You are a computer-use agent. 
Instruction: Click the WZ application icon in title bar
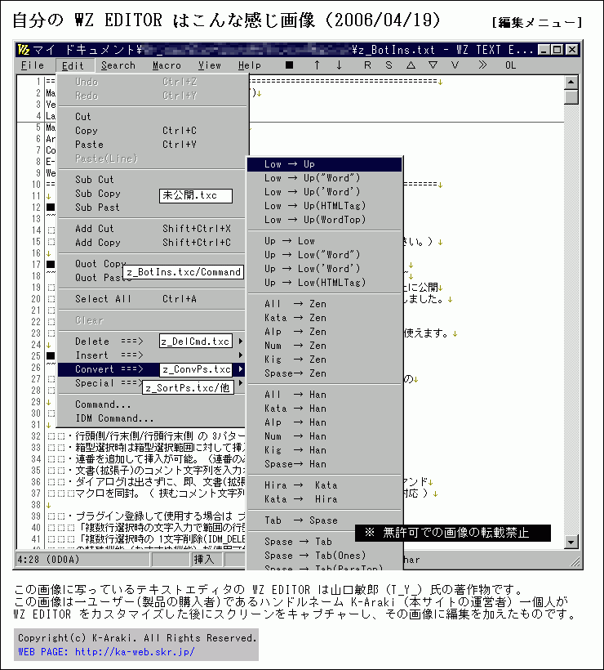[24, 50]
